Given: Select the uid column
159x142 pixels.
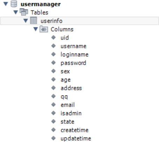Looking at the screenshot, I should click(x=65, y=38).
